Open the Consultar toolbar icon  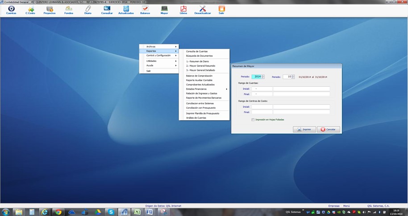click(x=107, y=10)
